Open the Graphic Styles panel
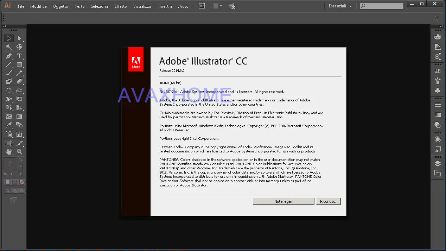The image size is (446, 251). tap(438, 149)
